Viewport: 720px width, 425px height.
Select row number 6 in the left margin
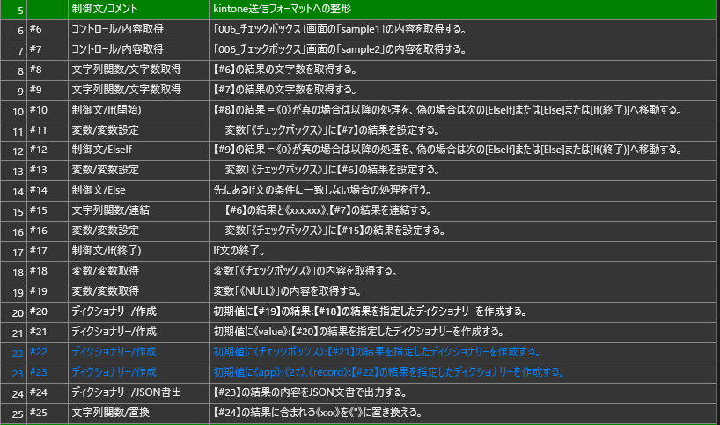[x=14, y=30]
